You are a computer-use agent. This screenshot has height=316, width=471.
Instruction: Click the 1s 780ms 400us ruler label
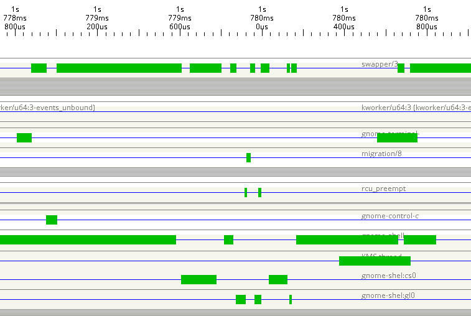[x=344, y=18]
